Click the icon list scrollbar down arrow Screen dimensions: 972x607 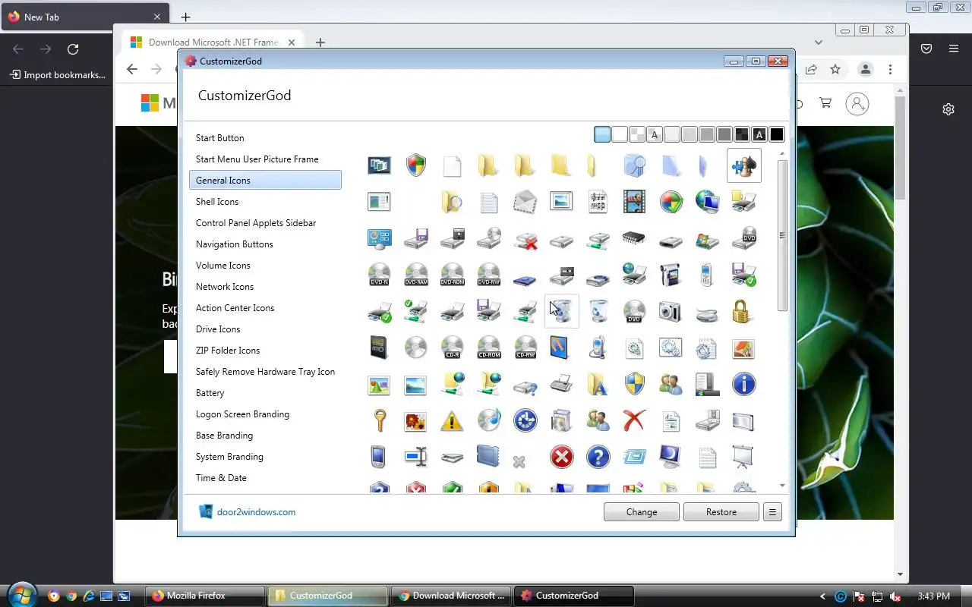782,486
